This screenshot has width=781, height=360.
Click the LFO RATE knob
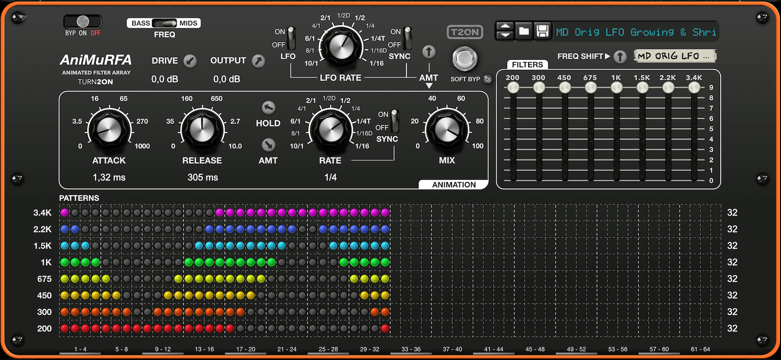[341, 47]
